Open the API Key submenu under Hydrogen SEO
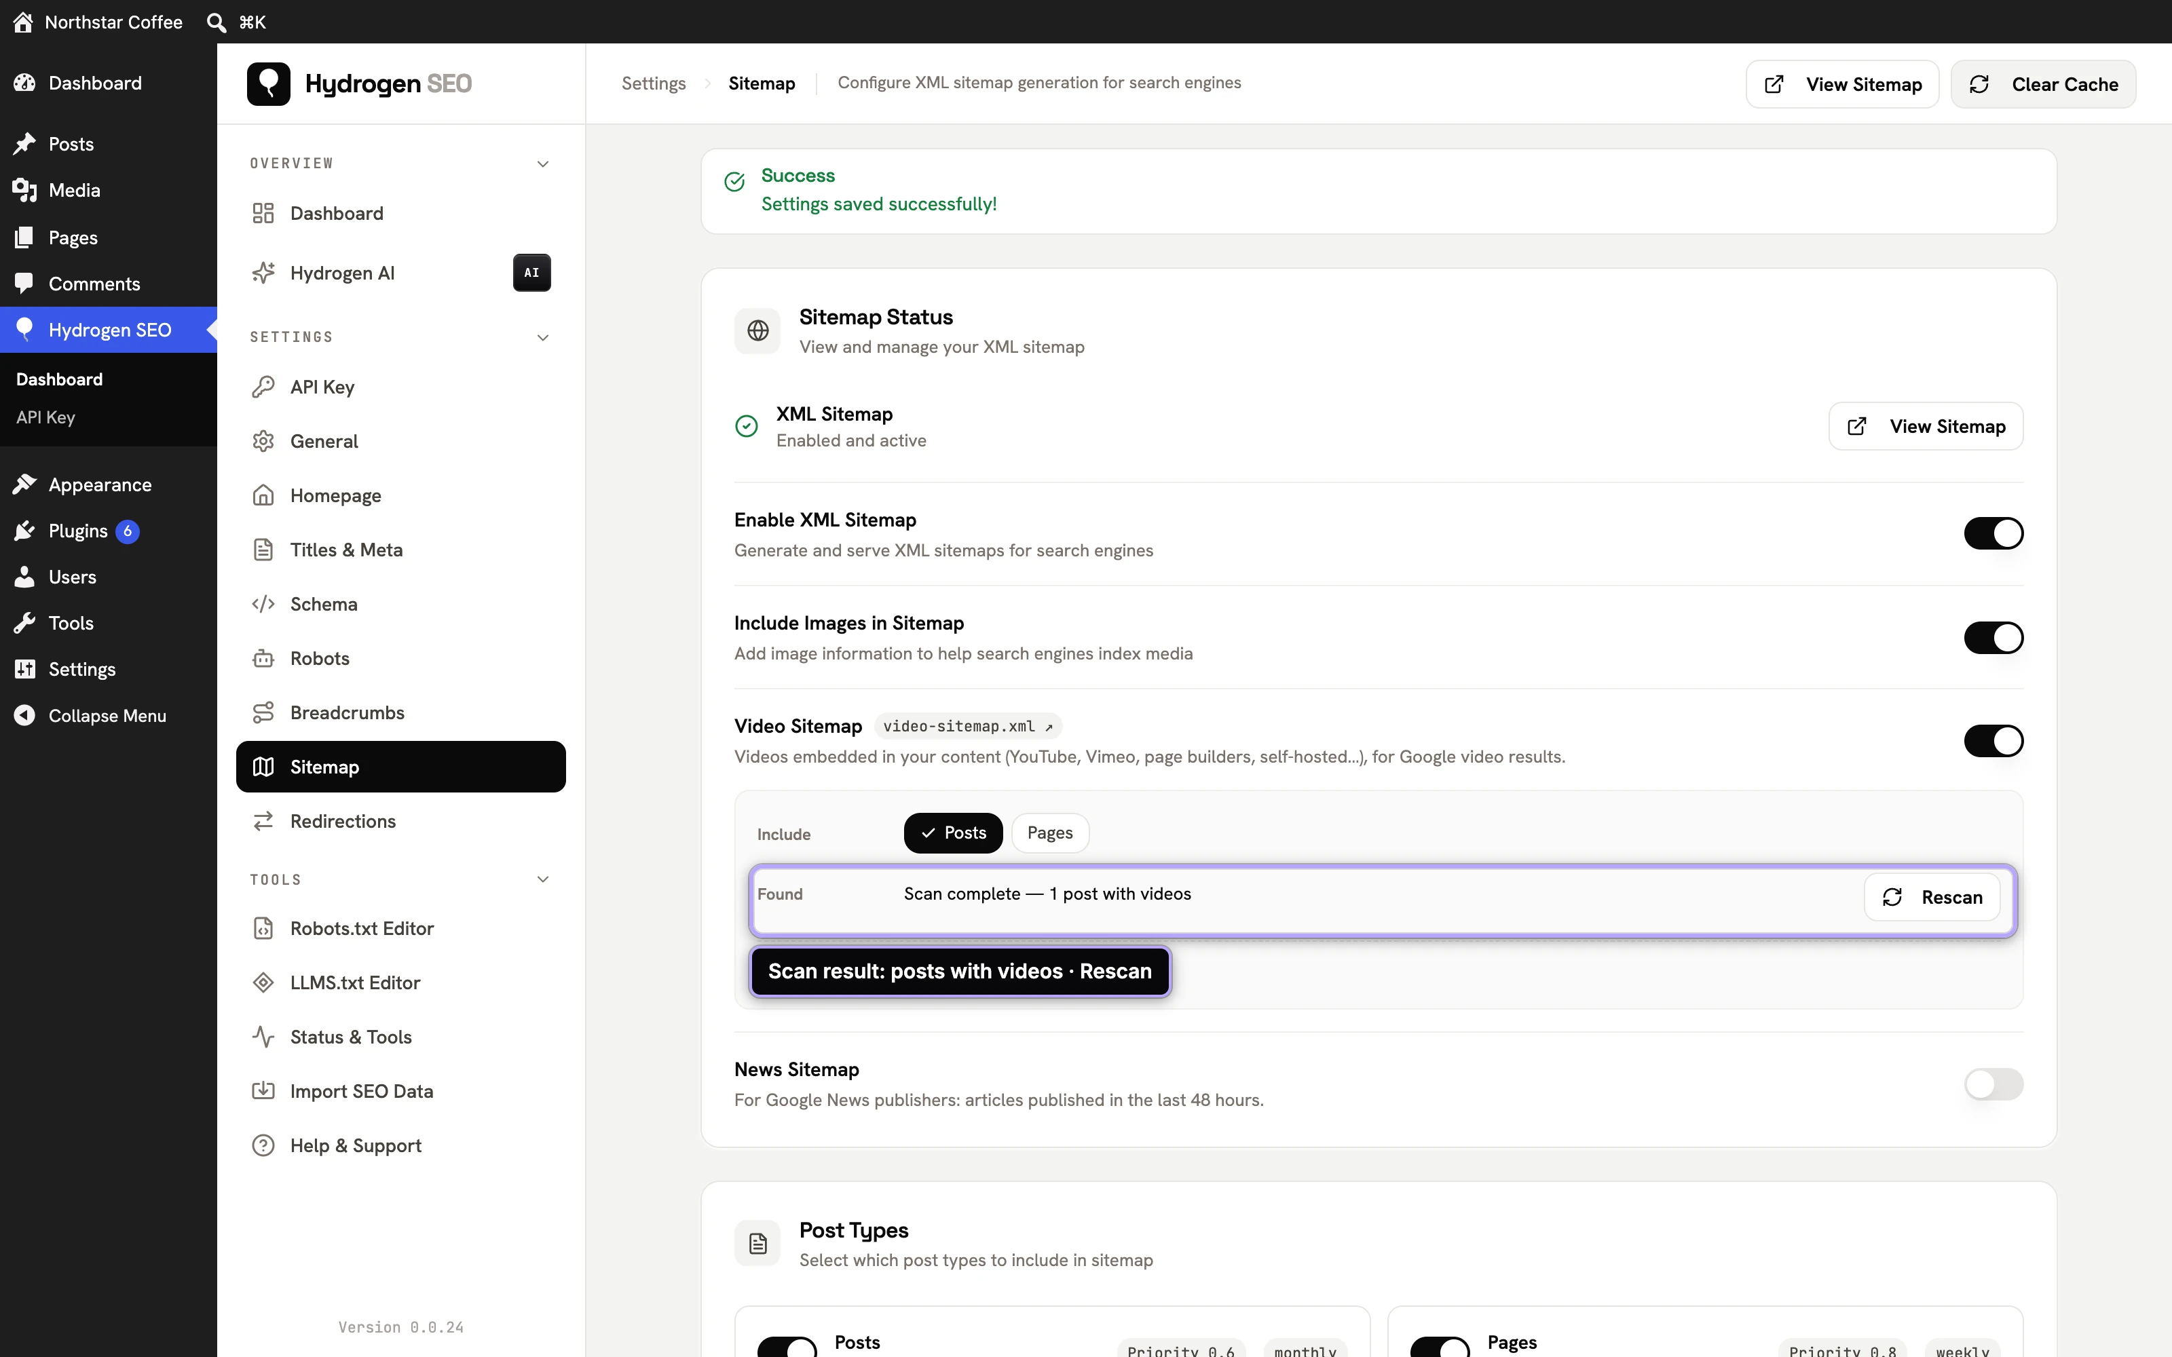Screen dimensions: 2172x1357 [x=45, y=417]
